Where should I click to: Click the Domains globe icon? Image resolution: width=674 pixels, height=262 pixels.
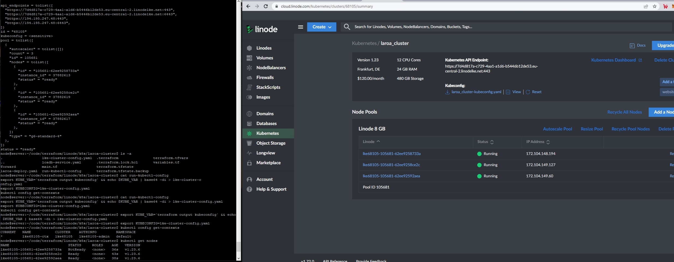coord(249,114)
